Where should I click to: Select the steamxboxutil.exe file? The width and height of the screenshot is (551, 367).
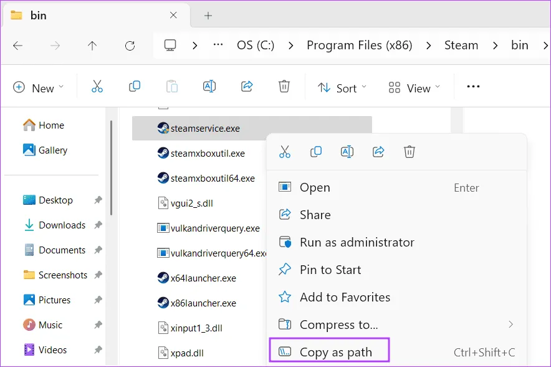pyautogui.click(x=201, y=153)
